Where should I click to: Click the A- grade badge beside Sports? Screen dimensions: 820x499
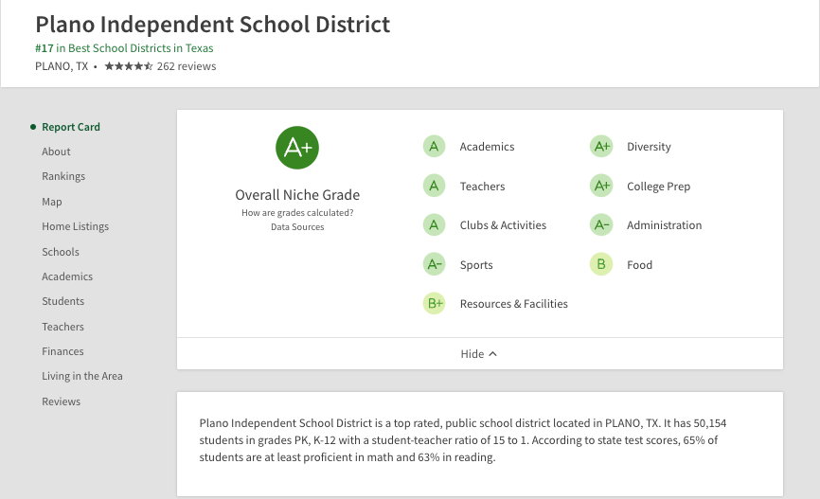(x=434, y=264)
